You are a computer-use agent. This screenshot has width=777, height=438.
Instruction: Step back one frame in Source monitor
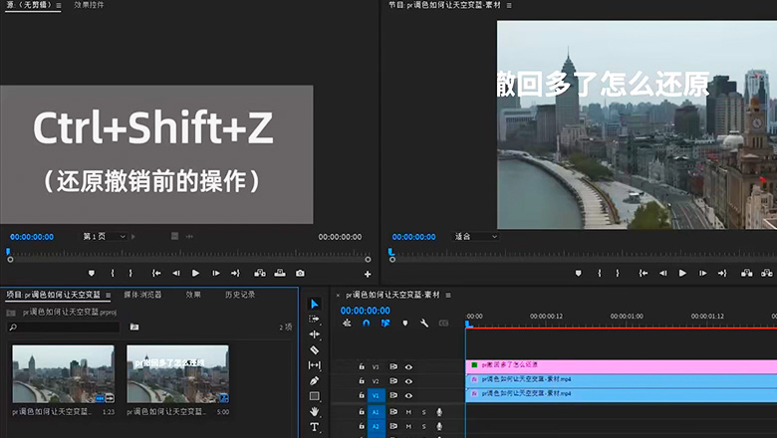[176, 273]
